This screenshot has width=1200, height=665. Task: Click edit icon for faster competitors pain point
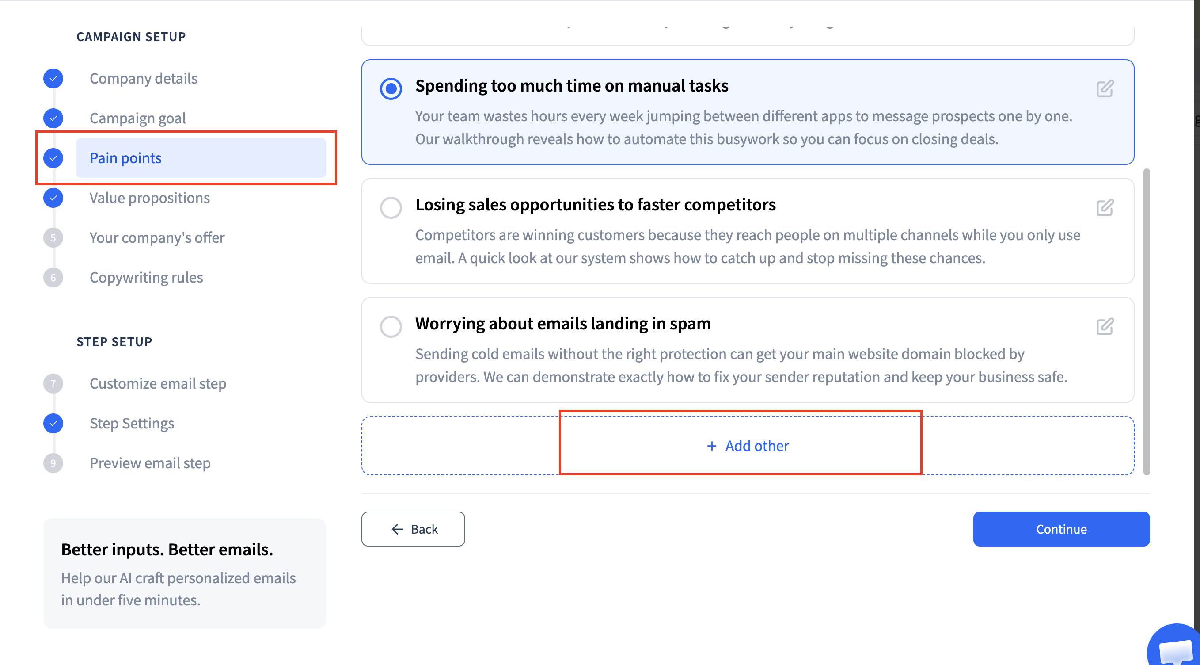pos(1105,207)
